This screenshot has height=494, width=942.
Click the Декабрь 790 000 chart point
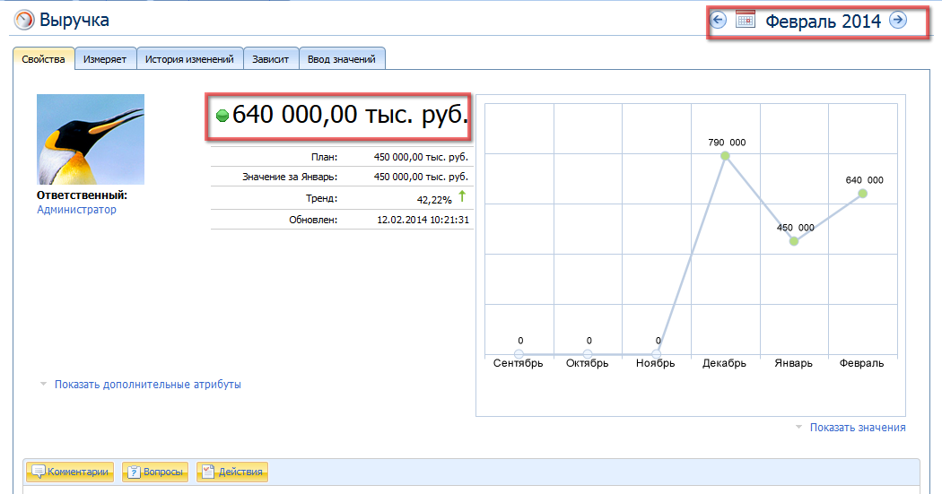tap(725, 156)
